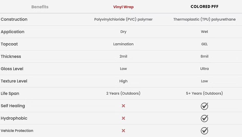Click the Ultra gloss level value
Viewport: 242px width, 137px height.
click(204, 69)
